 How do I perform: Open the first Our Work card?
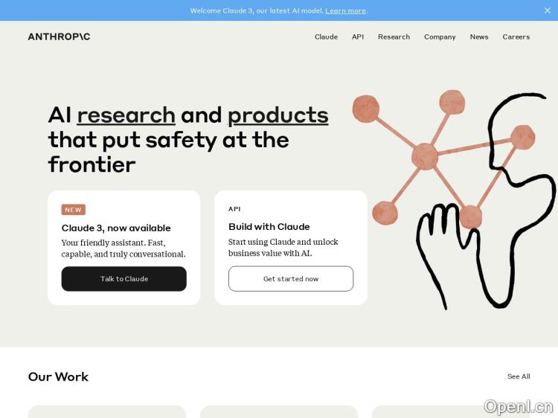click(106, 411)
